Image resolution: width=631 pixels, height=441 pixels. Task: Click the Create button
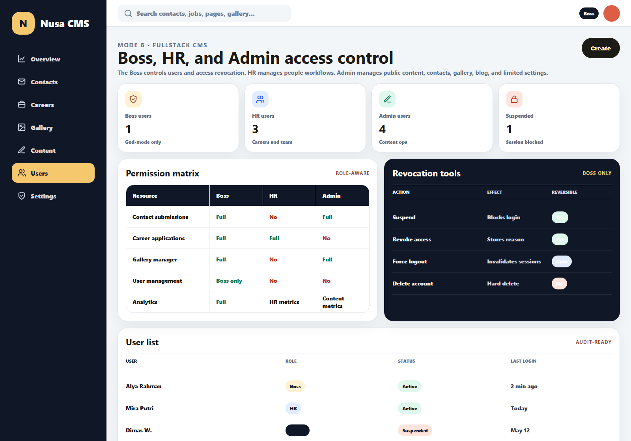pyautogui.click(x=601, y=48)
